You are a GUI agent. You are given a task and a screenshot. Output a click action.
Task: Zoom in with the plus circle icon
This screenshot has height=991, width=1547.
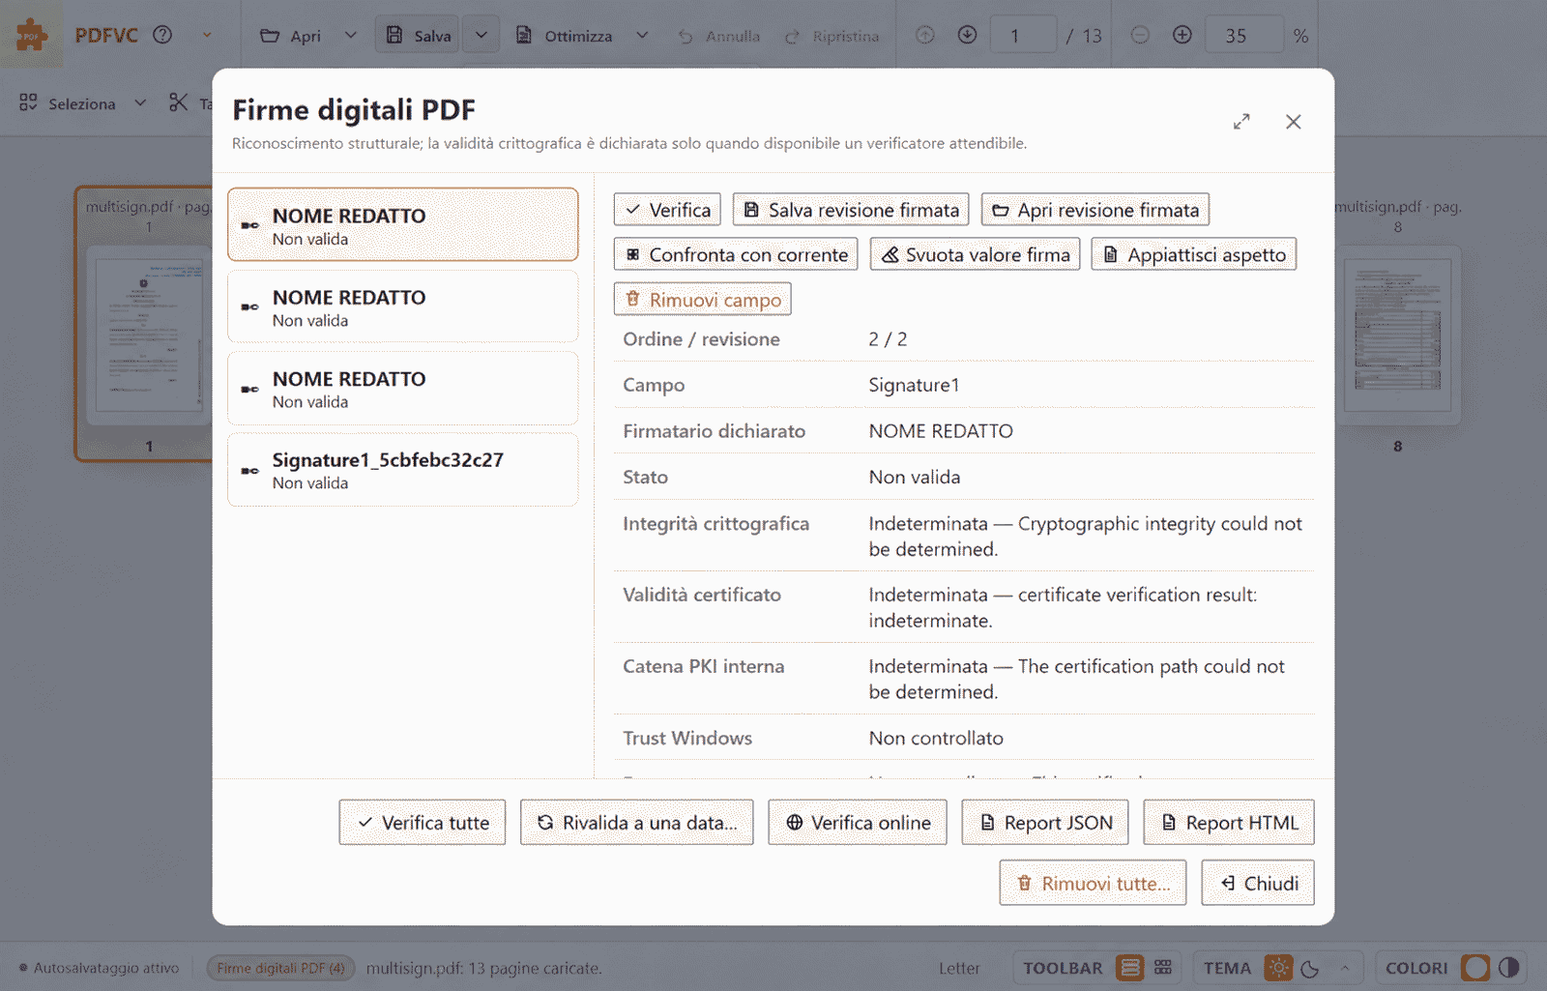[x=1182, y=35]
